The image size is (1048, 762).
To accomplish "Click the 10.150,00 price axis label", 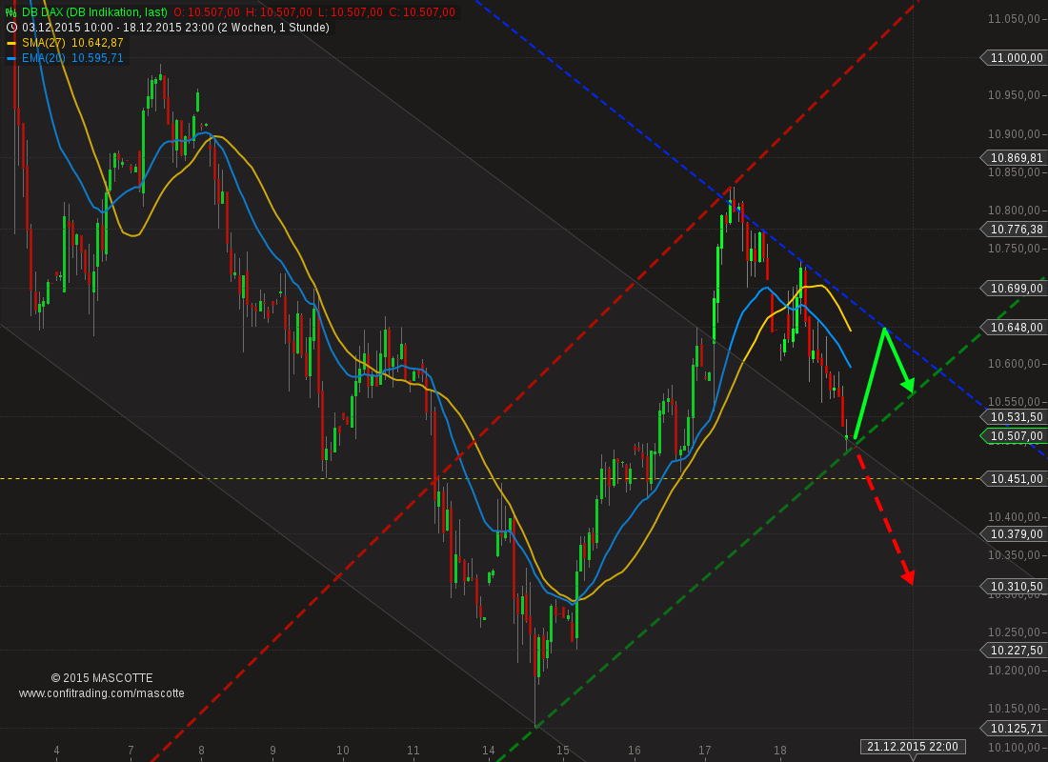I will (1015, 709).
